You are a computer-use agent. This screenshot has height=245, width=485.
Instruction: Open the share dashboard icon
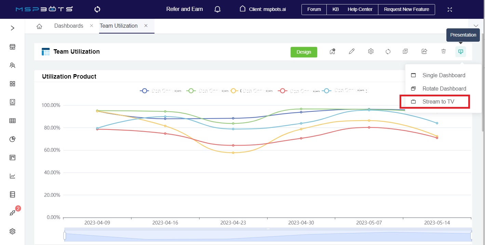(424, 52)
